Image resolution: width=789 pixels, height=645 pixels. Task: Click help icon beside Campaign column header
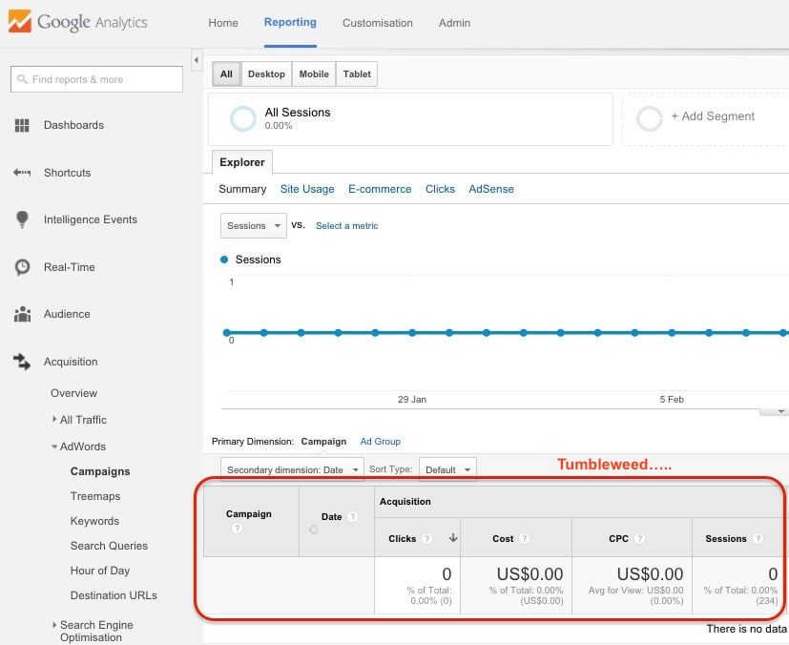(237, 529)
